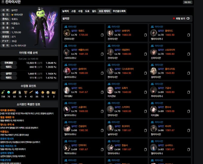203x164 pixels.
Task: Copy the 이지은IU 도화가 card info
Action: click(x=145, y=92)
